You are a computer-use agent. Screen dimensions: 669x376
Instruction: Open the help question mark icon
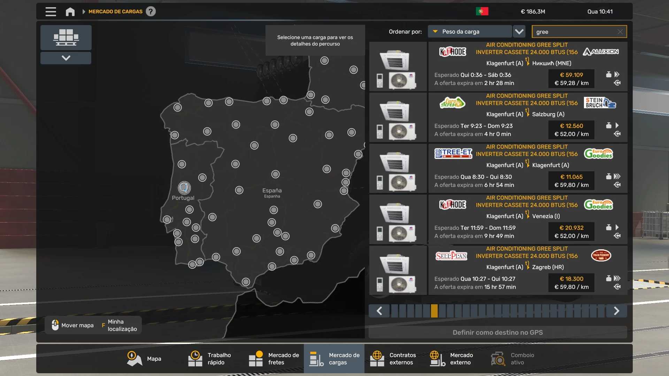tap(151, 11)
